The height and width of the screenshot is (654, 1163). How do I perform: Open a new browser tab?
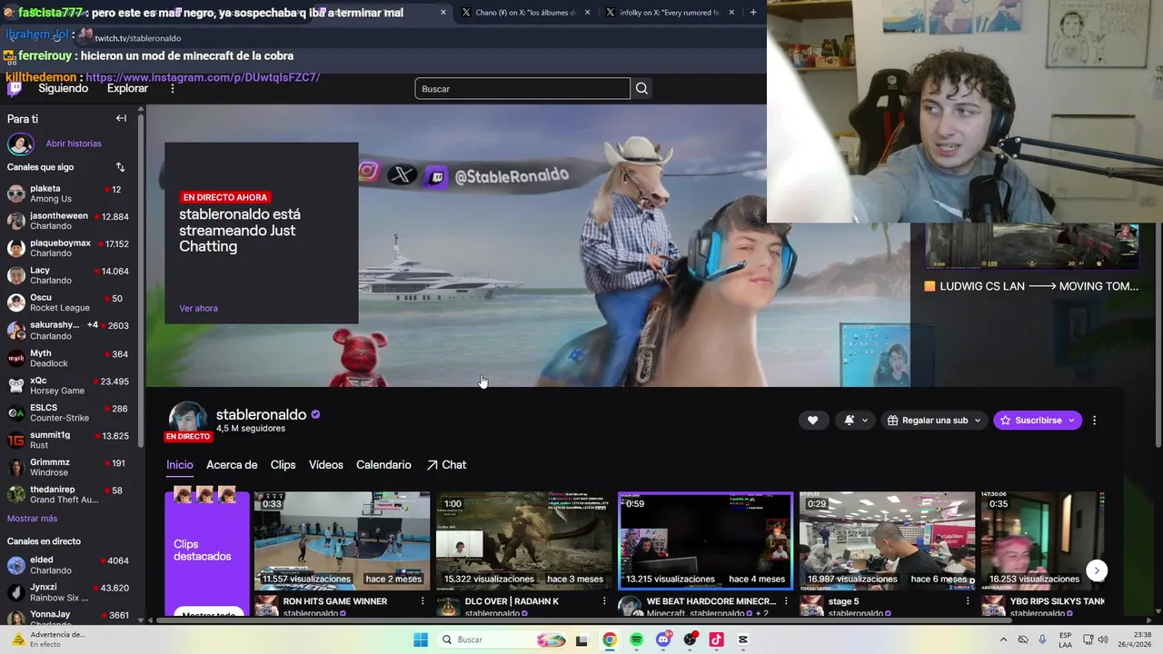click(753, 13)
